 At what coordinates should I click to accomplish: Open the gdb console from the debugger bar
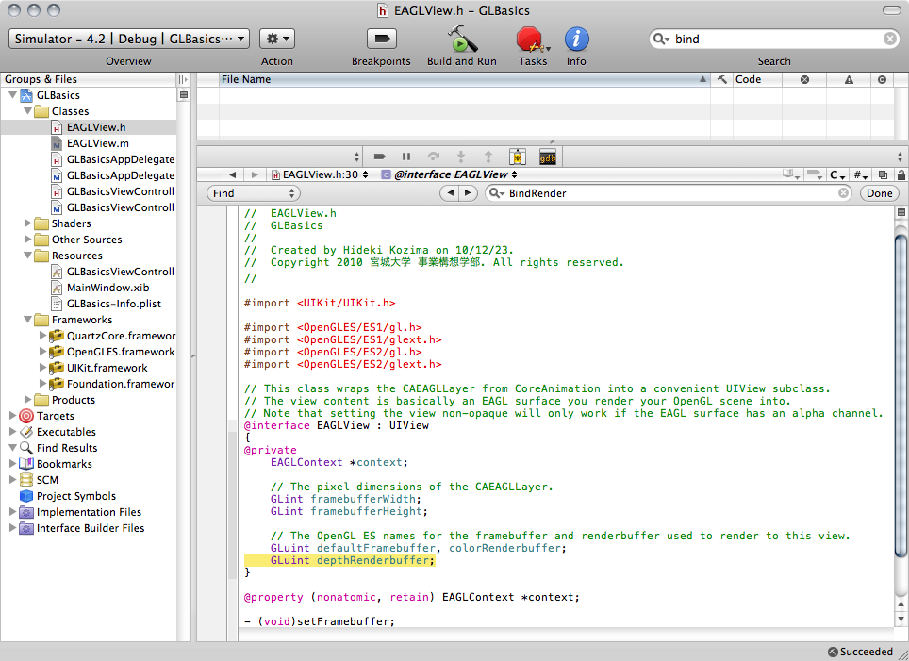coord(548,157)
